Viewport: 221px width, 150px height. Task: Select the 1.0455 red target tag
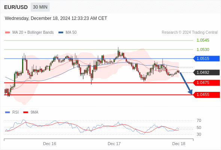pyautogui.click(x=206, y=94)
